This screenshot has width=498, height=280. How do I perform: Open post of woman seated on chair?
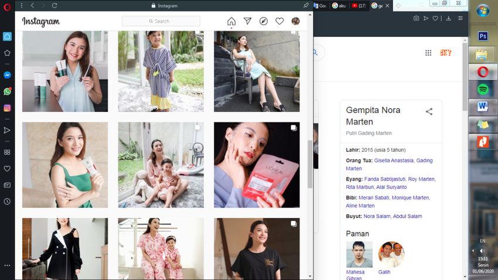point(257,71)
